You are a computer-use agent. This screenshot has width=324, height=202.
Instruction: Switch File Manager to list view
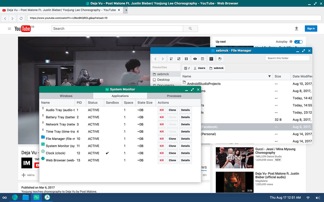[171, 58]
